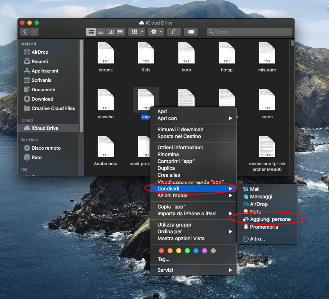
Task: Apply the blue tag color
Action: pos(196,251)
